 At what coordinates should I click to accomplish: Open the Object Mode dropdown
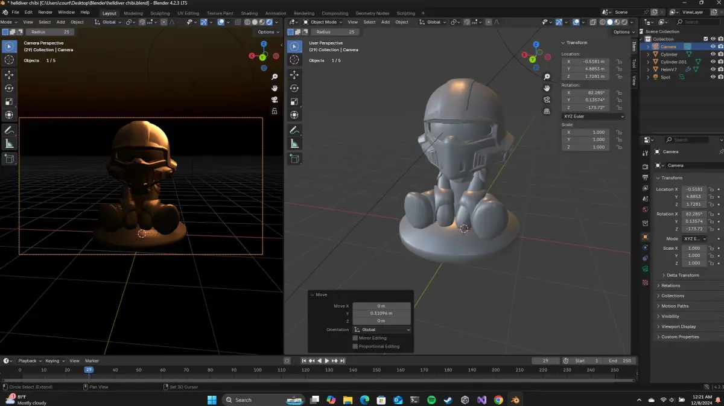(x=322, y=22)
